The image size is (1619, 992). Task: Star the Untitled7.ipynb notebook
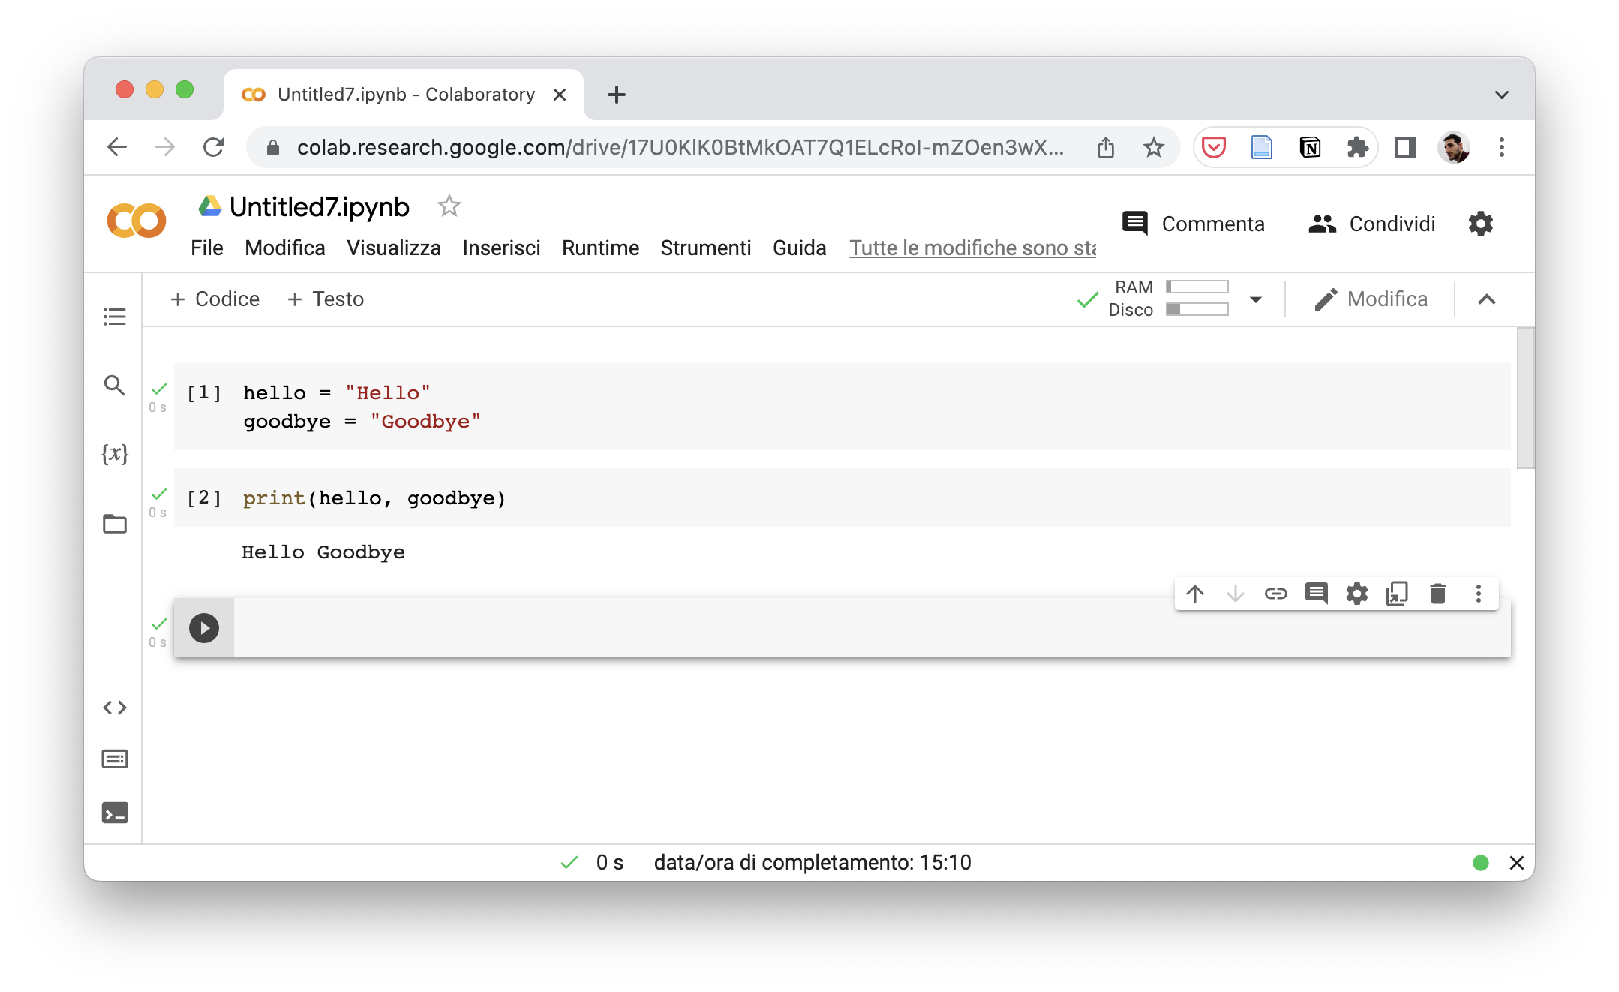tap(449, 206)
